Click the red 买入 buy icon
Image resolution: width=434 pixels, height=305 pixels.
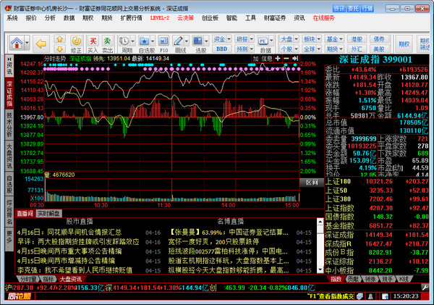click(x=93, y=41)
